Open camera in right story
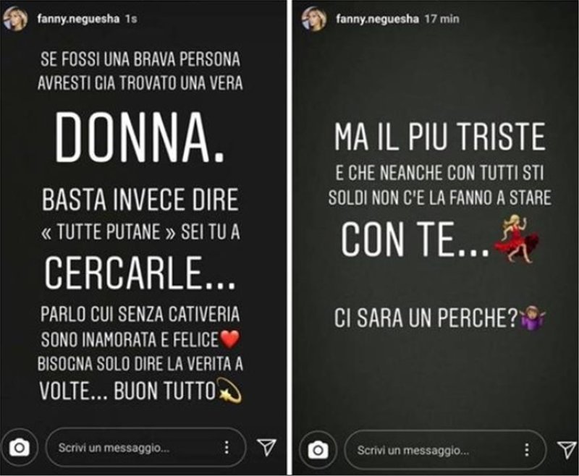 [x=318, y=450]
